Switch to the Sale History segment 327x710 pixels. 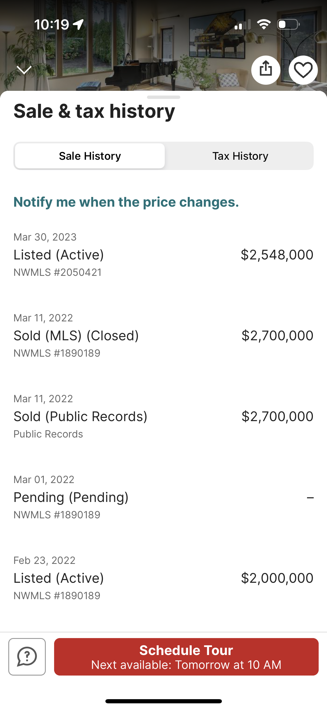[x=90, y=156]
